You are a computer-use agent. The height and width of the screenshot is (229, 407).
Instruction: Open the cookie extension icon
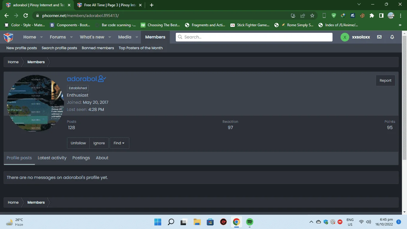click(362, 16)
